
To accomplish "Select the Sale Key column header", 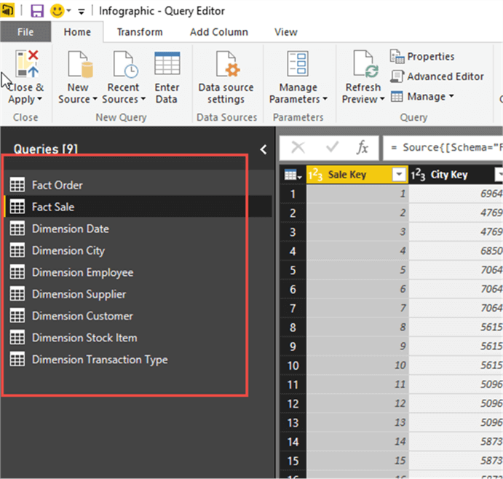I will pyautogui.click(x=357, y=175).
